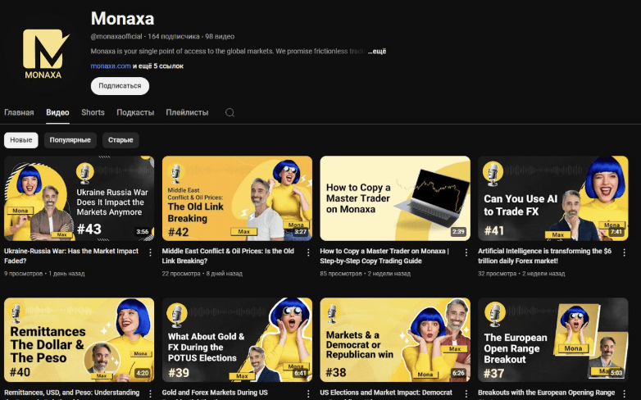This screenshot has height=400, width=641.
Task: Open 'The European Open Range Breakout' #37 thumbnail
Action: [553, 340]
